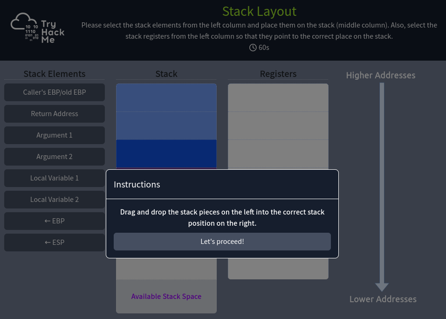Viewport: 446px width, 319px height.
Task: Select the Return Address stack element
Action: [55, 114]
